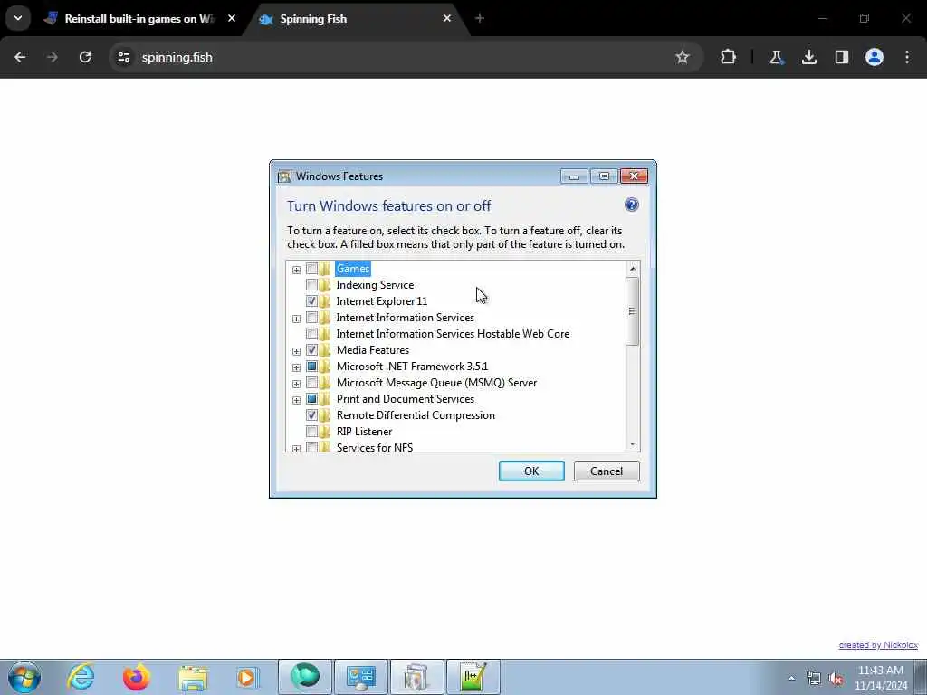Open the browser three-dot menu
The width and height of the screenshot is (927, 695).
tap(907, 57)
